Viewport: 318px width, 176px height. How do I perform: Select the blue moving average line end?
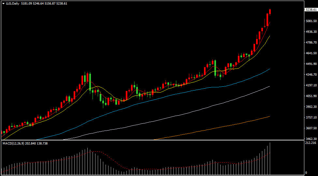pyautogui.click(x=269, y=69)
